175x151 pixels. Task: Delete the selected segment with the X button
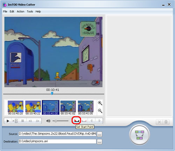click(159, 122)
